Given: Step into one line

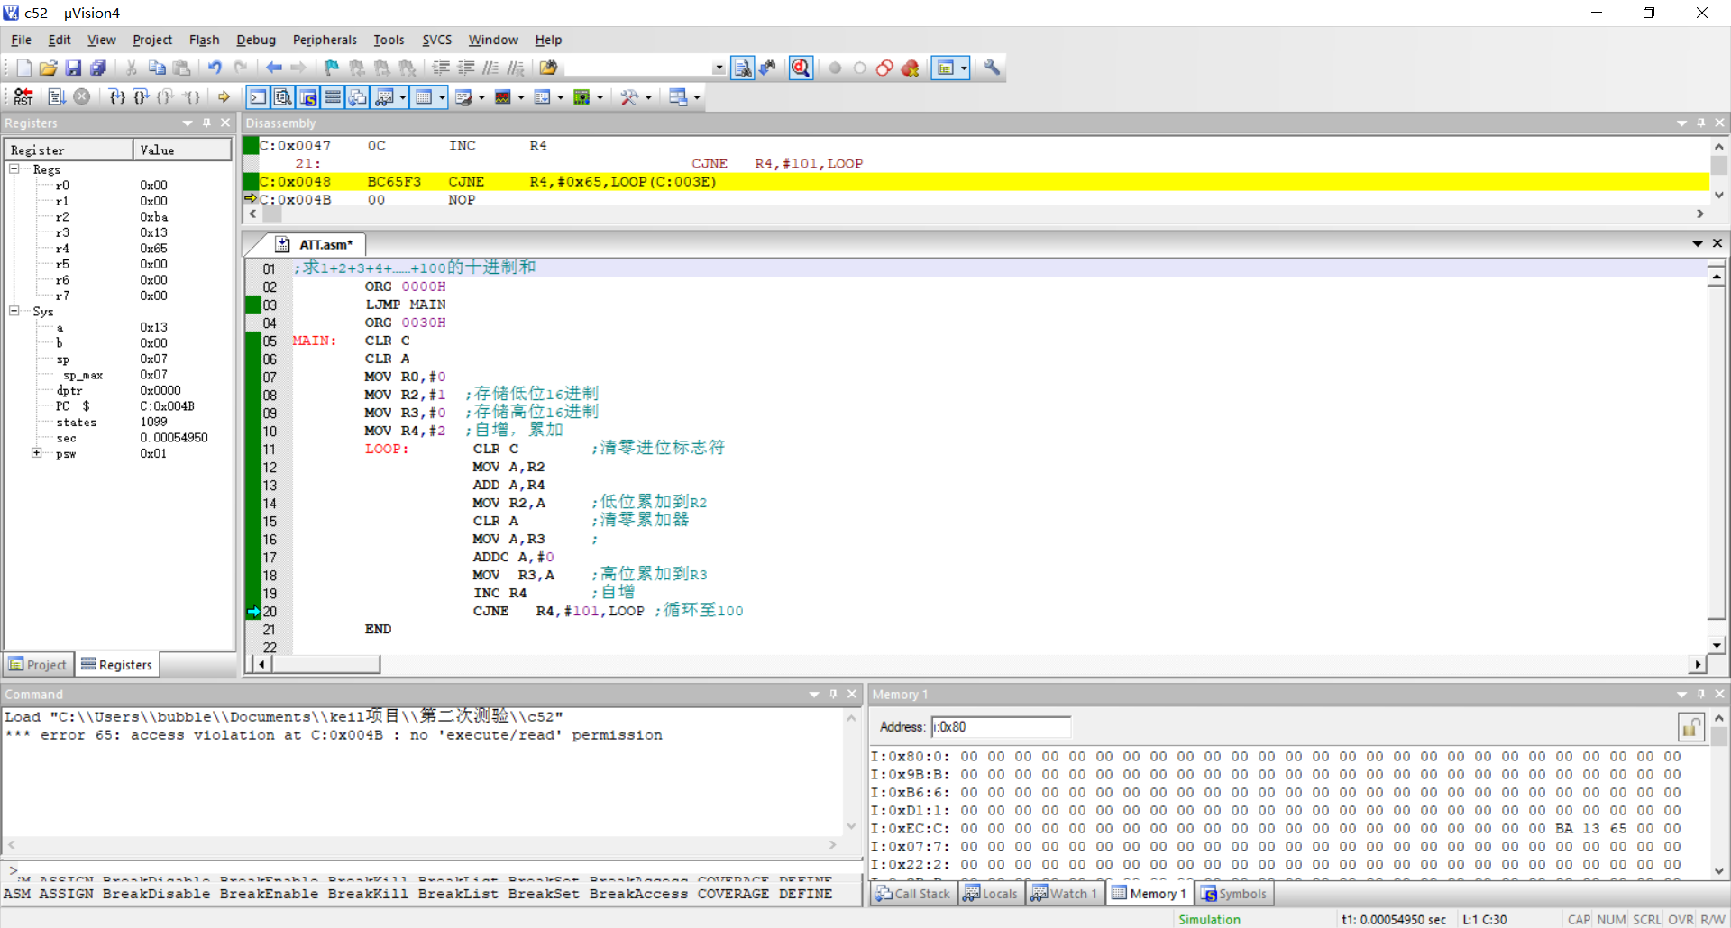Looking at the screenshot, I should 116,96.
